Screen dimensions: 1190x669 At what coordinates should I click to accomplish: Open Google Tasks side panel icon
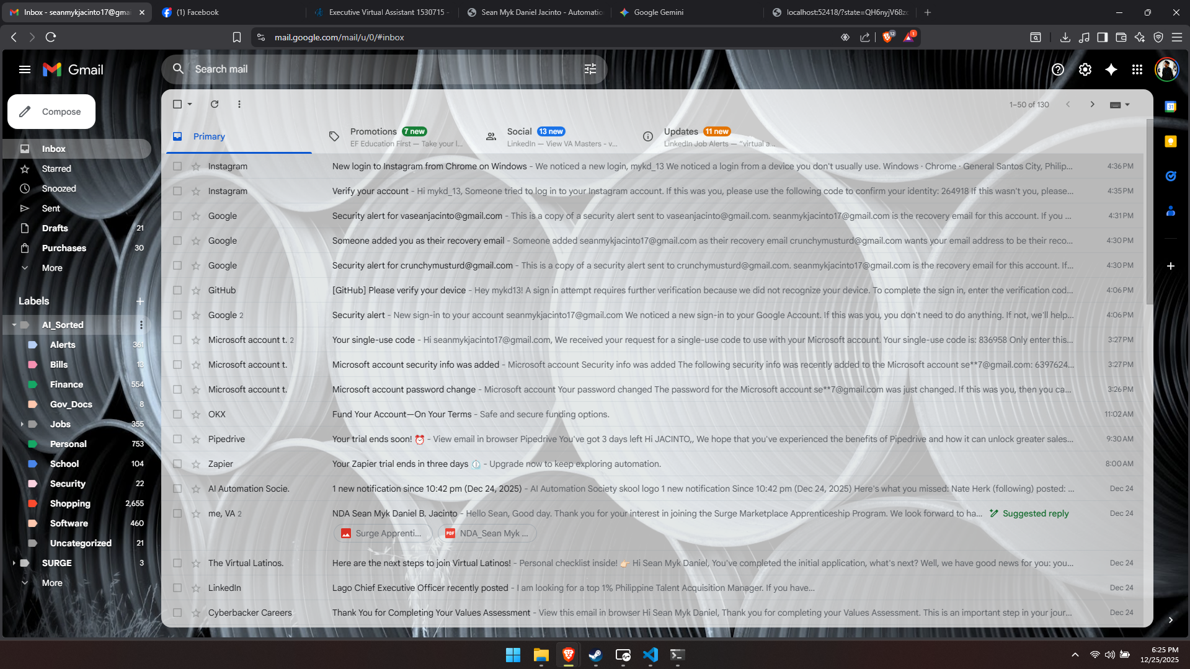click(1171, 176)
